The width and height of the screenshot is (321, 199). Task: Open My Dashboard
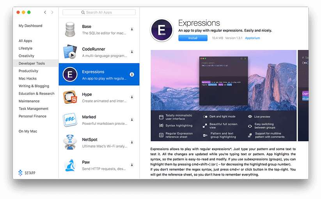pos(30,26)
